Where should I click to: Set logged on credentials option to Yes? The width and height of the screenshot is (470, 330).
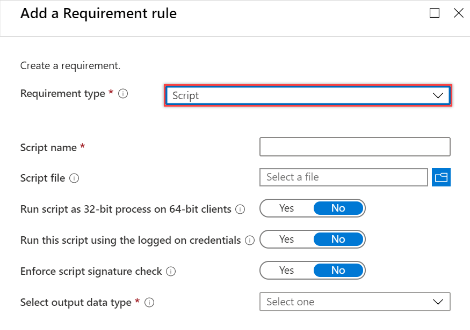click(x=286, y=239)
